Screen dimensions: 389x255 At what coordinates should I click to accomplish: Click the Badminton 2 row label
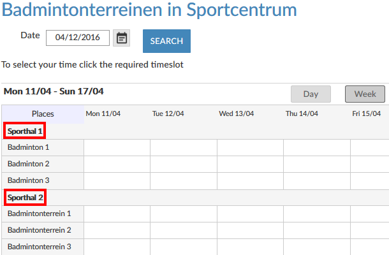pos(29,164)
